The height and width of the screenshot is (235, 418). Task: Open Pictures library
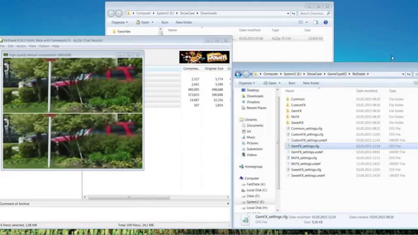252,143
